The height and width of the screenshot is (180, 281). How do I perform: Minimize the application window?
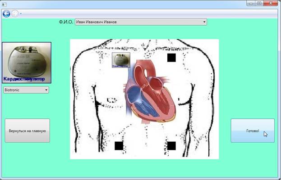click(x=251, y=3)
